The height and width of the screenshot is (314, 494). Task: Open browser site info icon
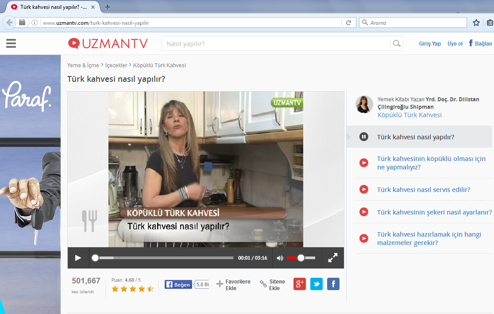(x=35, y=23)
